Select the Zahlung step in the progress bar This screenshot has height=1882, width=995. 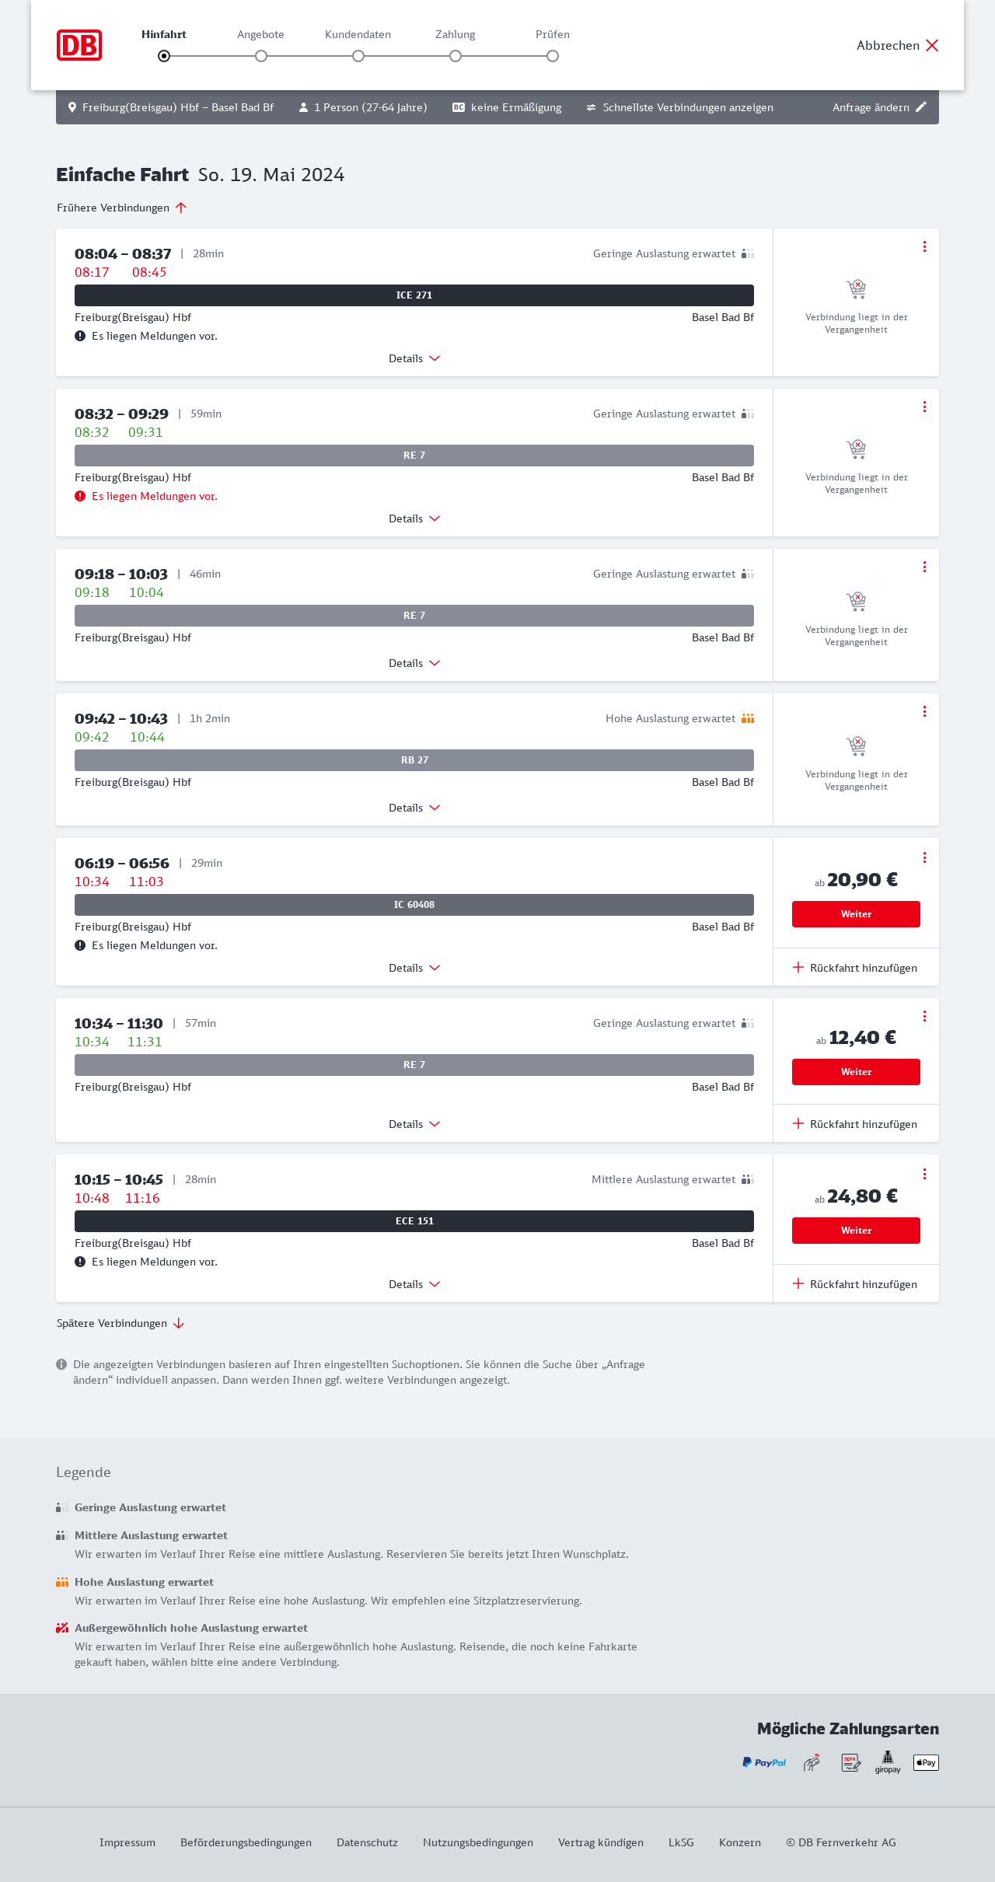coord(456,56)
